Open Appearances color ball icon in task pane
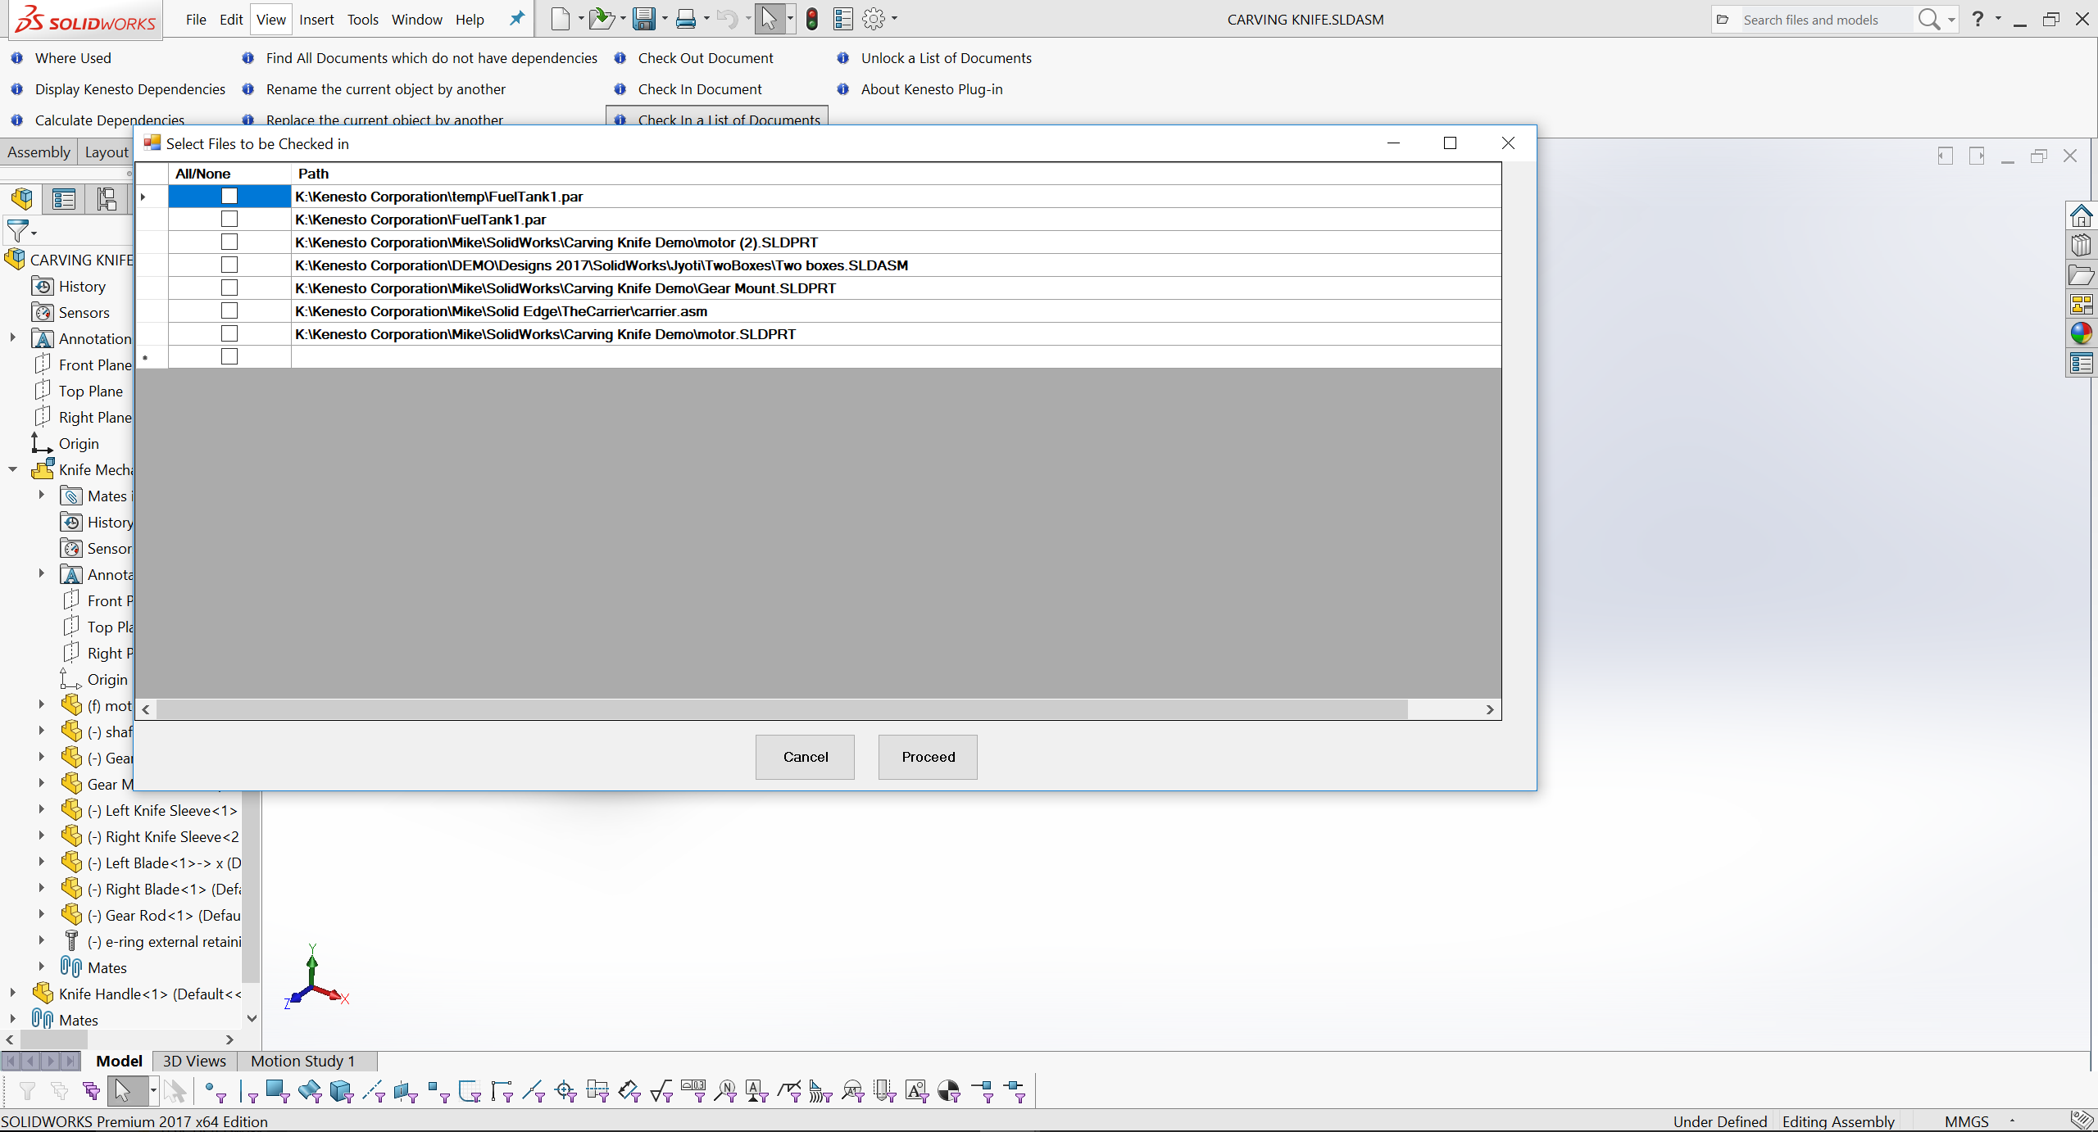This screenshot has height=1132, width=2098. click(x=2081, y=333)
